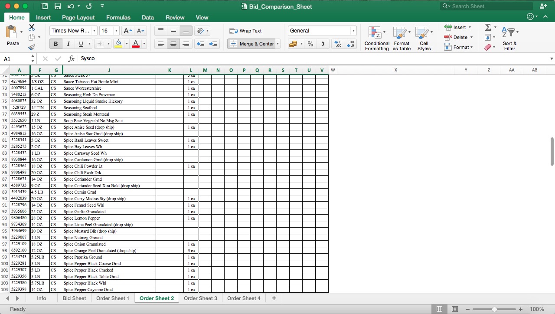555x314 pixels.
Task: Select the Format Painter brush
Action: (32, 47)
